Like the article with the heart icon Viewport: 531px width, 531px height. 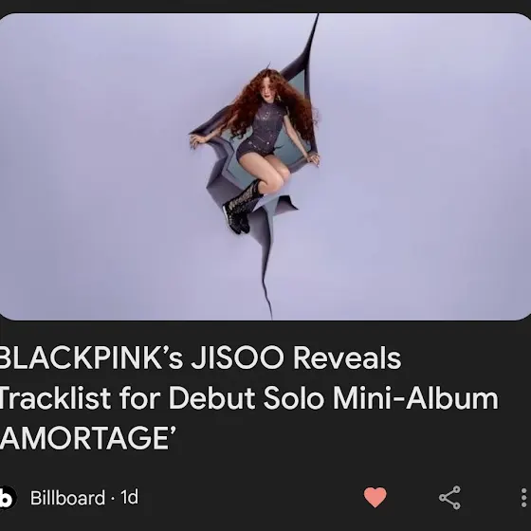pyautogui.click(x=375, y=498)
